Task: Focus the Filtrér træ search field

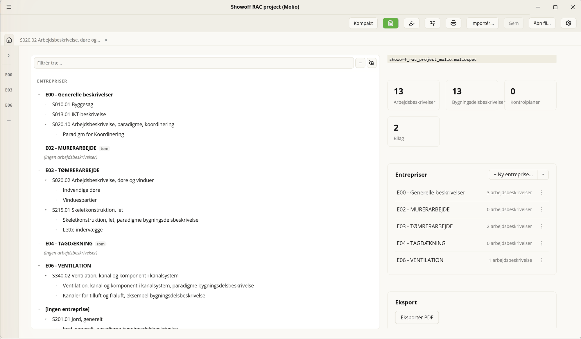Action: point(194,63)
